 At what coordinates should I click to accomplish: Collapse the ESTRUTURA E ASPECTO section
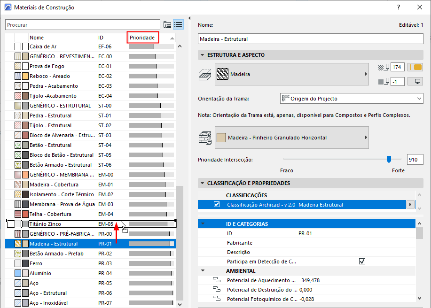202,55
